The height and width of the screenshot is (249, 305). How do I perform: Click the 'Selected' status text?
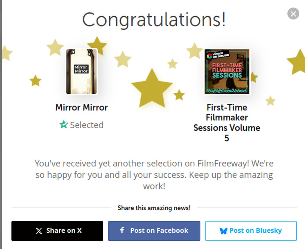coord(87,125)
